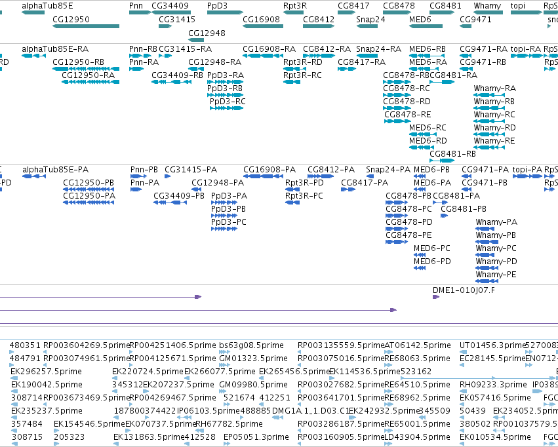The image size is (558, 447).
Task: Click EST EK296257.5prime
Action: coord(47,372)
